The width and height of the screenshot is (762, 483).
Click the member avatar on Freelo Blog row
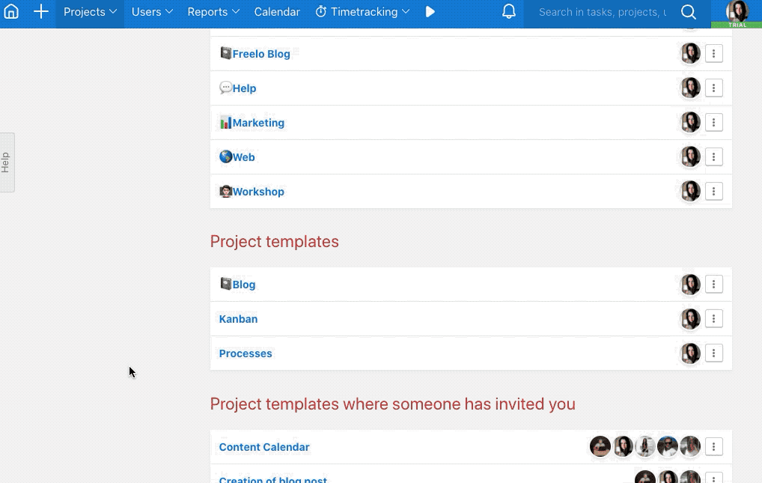tap(690, 53)
